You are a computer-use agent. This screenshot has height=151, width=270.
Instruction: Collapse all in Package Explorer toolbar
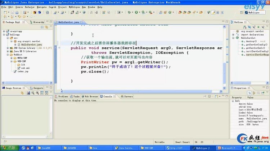tap(42, 27)
